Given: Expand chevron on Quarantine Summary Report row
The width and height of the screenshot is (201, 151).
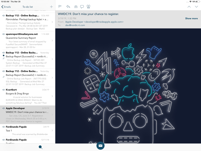Looking at the screenshot, I should [52, 40].
